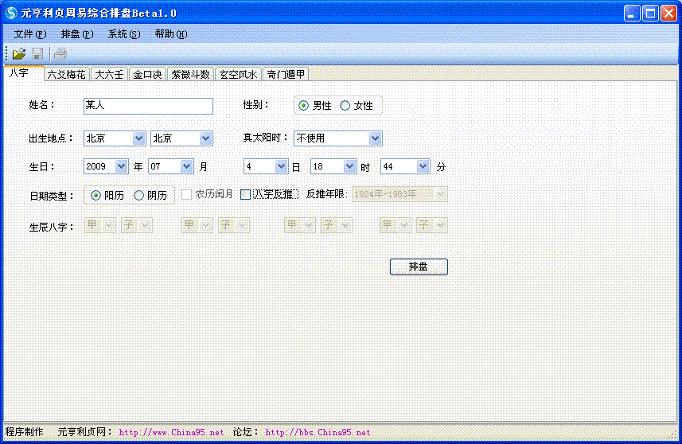Click the save floppy disk toolbar icon
Screen dimensions: 682x444
(37, 54)
